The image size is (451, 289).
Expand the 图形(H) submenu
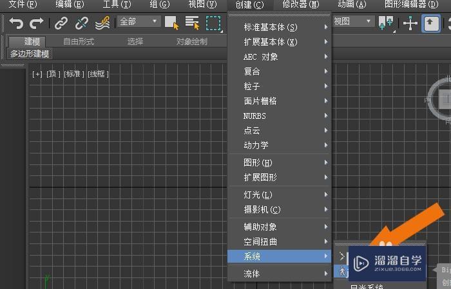point(280,162)
